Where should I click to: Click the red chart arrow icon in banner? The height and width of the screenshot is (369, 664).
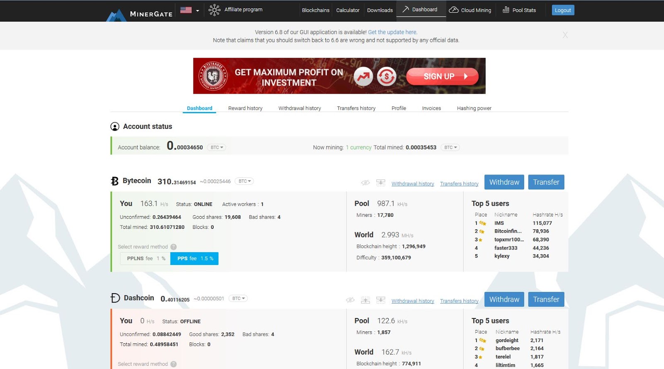click(363, 76)
